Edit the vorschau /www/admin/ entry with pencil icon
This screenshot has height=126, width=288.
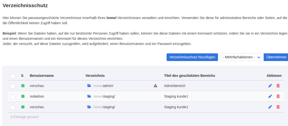point(270,86)
